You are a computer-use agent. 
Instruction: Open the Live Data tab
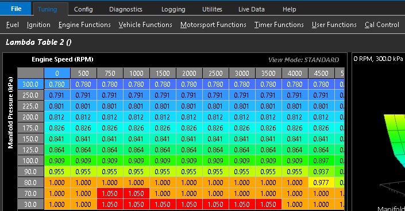click(251, 9)
